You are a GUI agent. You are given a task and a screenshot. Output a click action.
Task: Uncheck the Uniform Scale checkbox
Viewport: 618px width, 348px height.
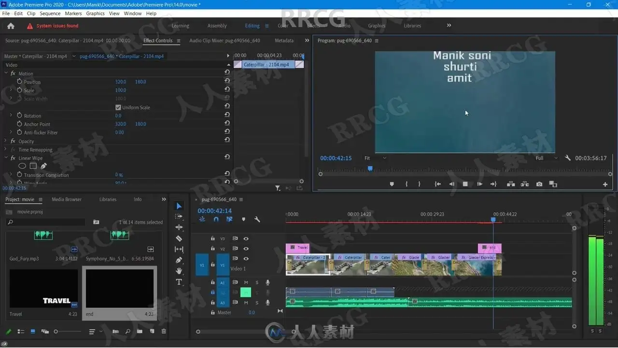coord(118,107)
